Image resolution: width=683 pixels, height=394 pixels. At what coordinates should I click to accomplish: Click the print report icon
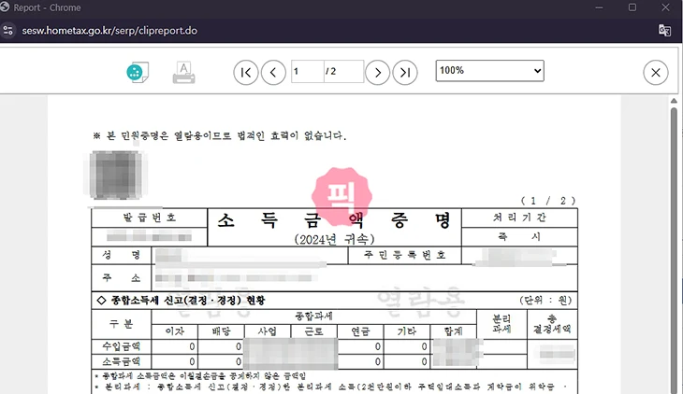coord(183,73)
